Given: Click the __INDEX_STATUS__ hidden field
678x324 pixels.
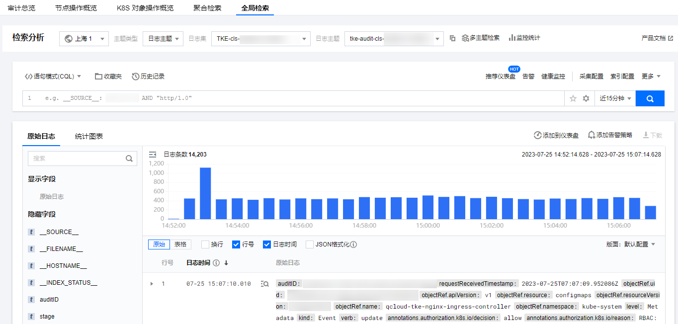Looking at the screenshot, I should (x=69, y=283).
